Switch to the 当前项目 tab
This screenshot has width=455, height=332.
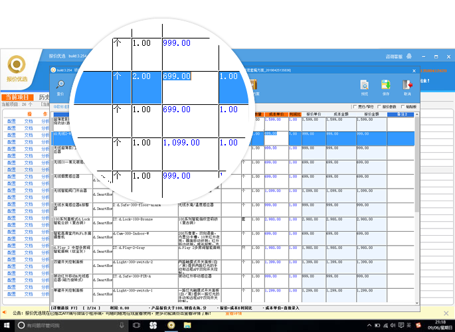pyautogui.click(x=16, y=97)
